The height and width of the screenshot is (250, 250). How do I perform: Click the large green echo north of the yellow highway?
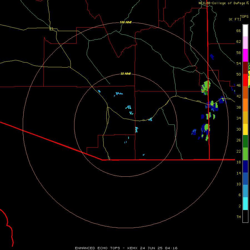coord(206,88)
